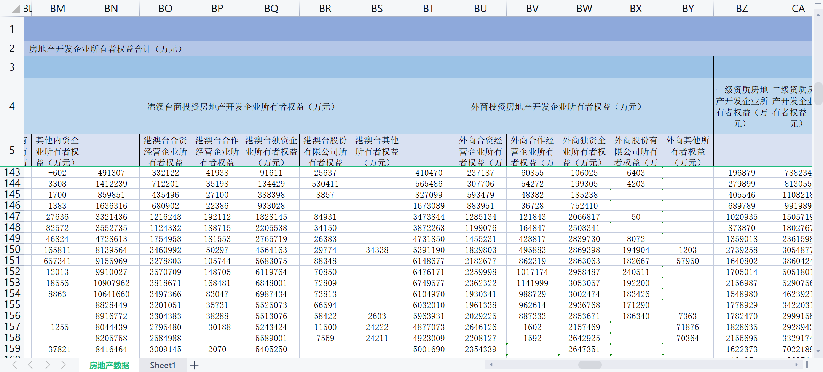The width and height of the screenshot is (823, 372).
Task: Go to the next sheet tab
Action: coord(47,365)
